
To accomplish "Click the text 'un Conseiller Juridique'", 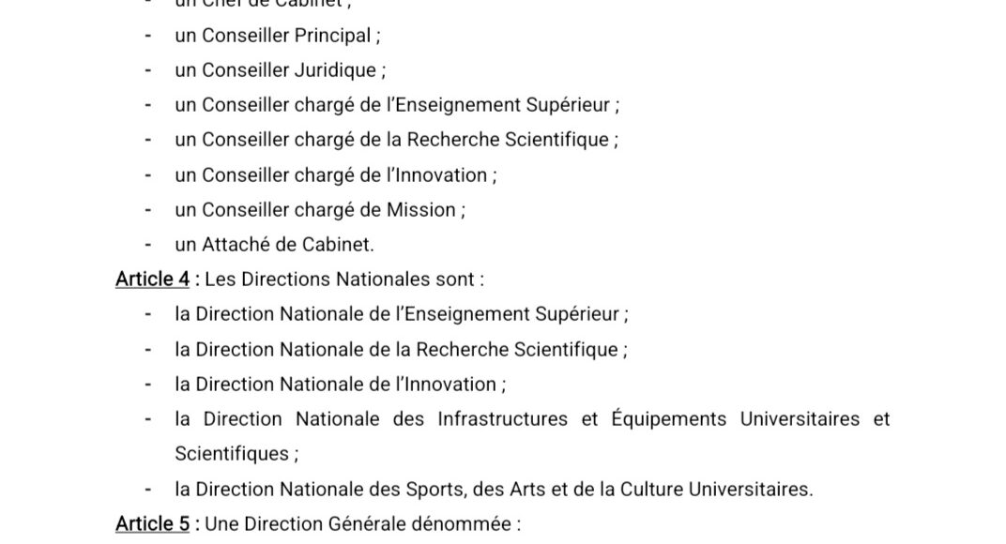I will (x=281, y=70).
